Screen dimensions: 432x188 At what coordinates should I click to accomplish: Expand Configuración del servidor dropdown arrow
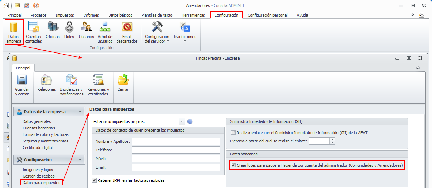(168, 41)
